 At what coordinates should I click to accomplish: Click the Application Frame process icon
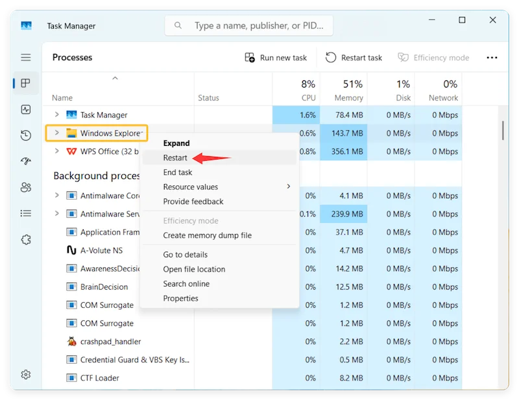71,232
